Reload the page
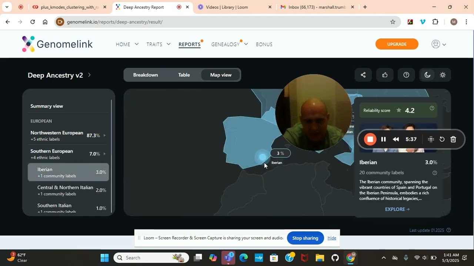The width and height of the screenshot is (474, 266). [33, 22]
